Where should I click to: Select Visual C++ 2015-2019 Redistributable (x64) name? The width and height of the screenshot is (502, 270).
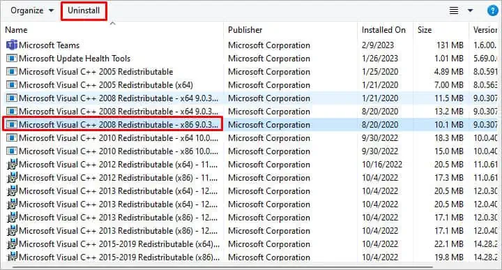coord(119,243)
